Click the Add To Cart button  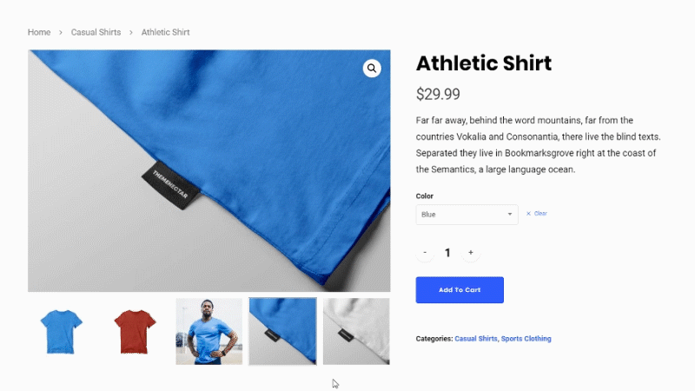[460, 290]
